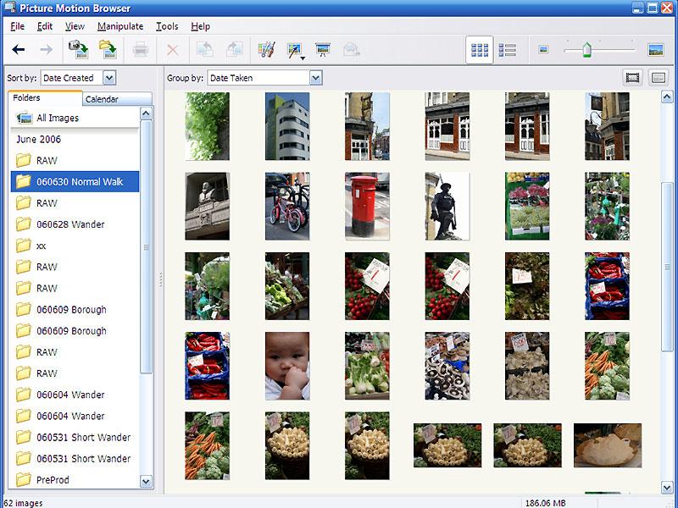Click the forward arrow navigation button
The width and height of the screenshot is (678, 508).
(47, 50)
